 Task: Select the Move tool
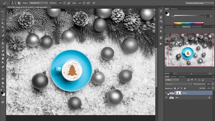tap(3, 12)
